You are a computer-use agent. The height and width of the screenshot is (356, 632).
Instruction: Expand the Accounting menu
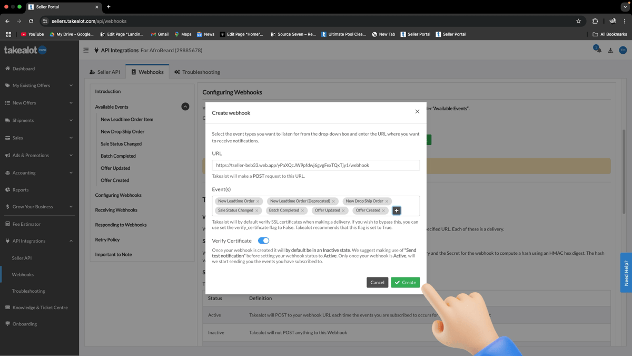pos(39,172)
